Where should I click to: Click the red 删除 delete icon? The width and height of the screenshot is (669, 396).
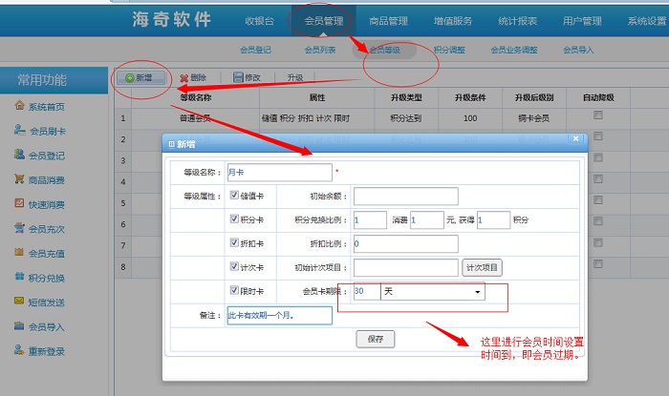183,78
